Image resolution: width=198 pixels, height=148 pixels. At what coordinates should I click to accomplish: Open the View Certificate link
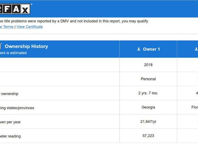30,27
